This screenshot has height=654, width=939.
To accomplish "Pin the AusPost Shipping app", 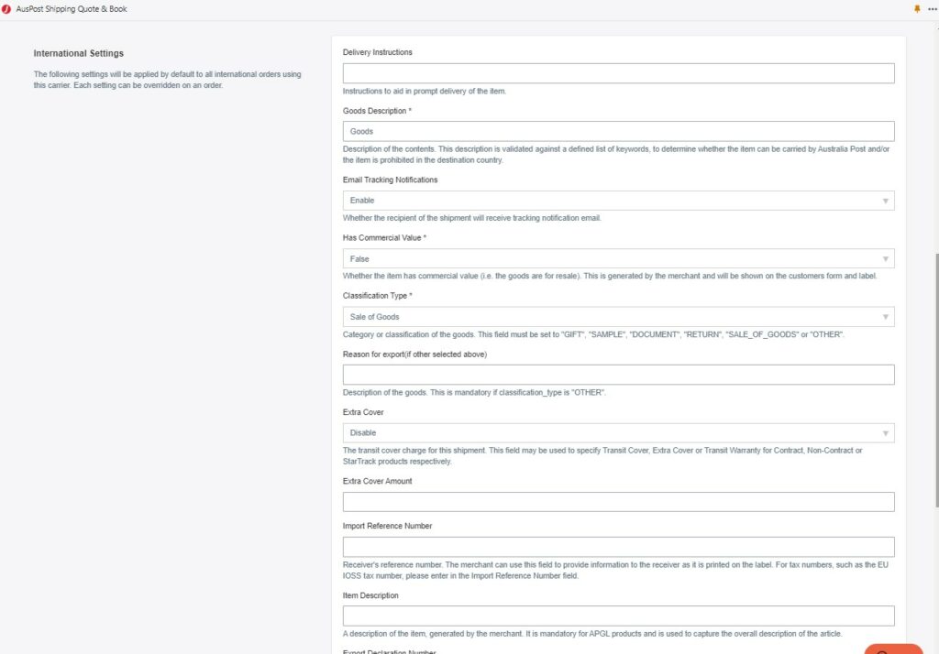I will coord(917,9).
